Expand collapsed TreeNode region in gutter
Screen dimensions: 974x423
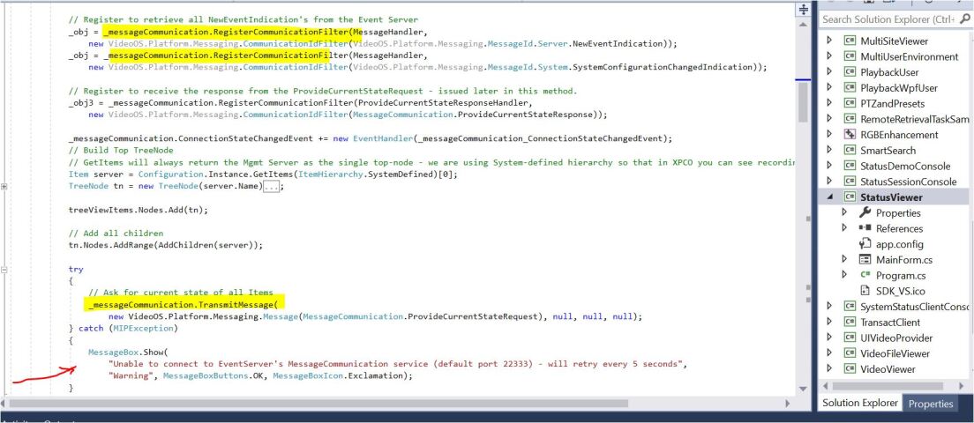pos(4,186)
